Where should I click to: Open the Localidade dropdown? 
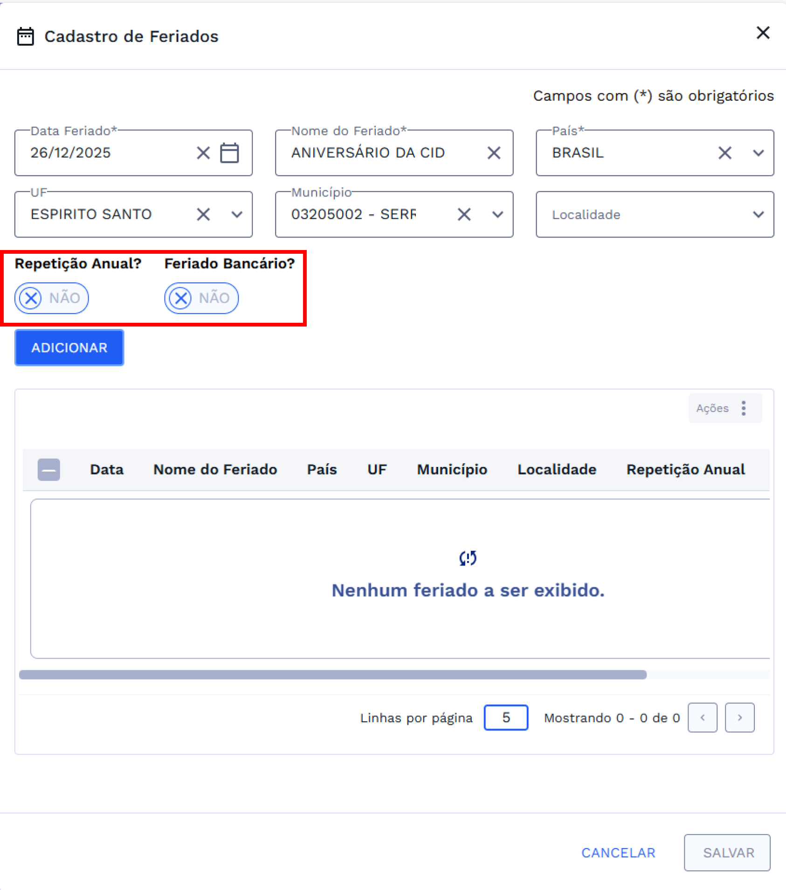[655, 215]
